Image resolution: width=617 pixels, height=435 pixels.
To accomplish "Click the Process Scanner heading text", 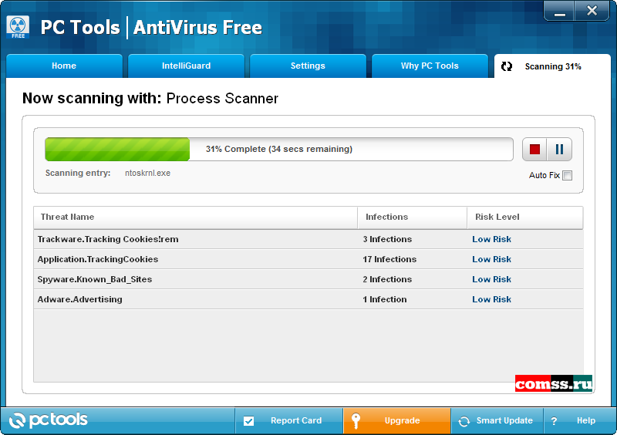I will (x=222, y=99).
